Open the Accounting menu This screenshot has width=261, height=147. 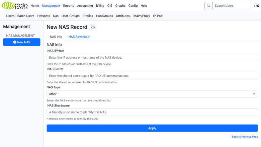[x=85, y=6]
